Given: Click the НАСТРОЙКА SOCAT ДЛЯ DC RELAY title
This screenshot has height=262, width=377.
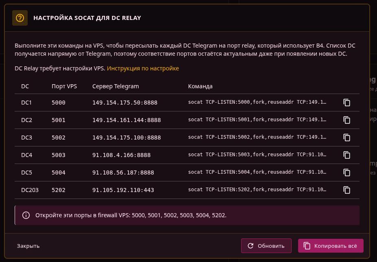Looking at the screenshot, I should tap(87, 18).
